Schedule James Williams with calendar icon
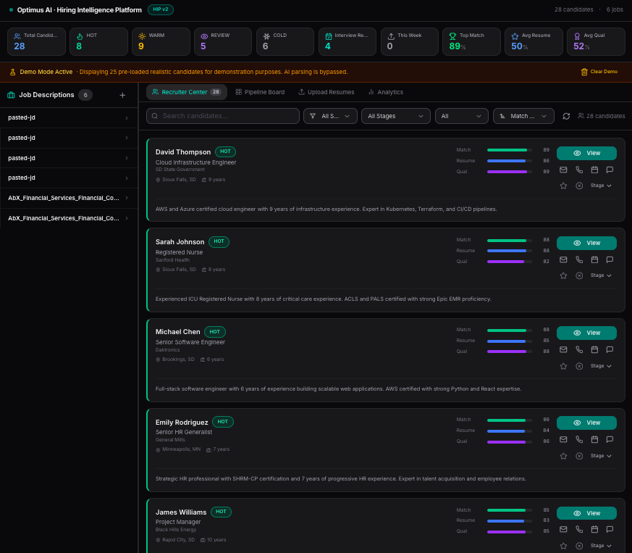The height and width of the screenshot is (553, 632). (x=594, y=529)
